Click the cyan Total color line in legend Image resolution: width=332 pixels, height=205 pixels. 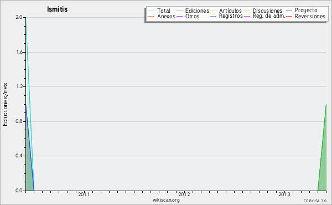[152, 11]
